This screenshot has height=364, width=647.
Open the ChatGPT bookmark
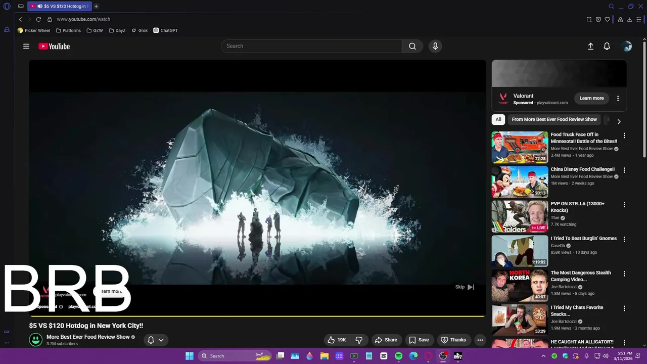coord(166,30)
